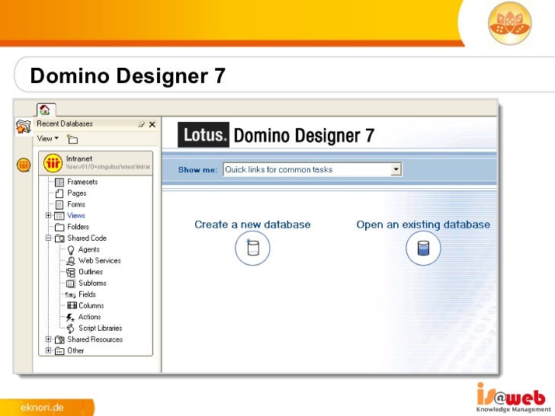Image resolution: width=555 pixels, height=416 pixels.
Task: Select Shared Resources in the tree
Action: tap(95, 340)
